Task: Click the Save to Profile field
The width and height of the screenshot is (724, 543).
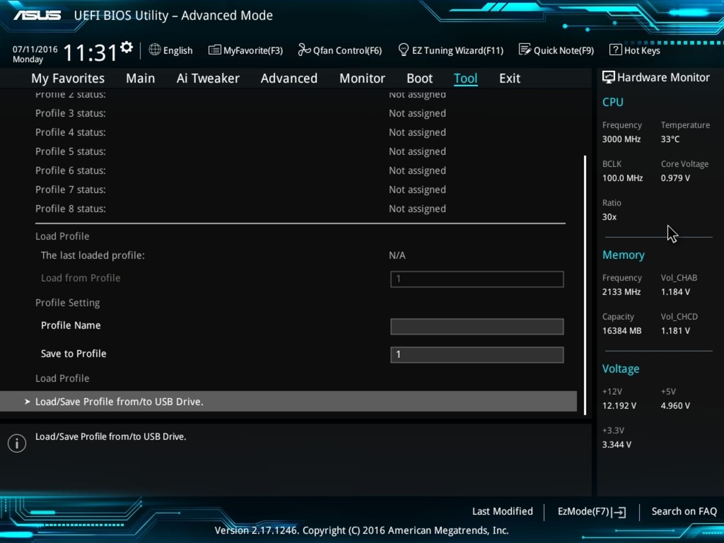Action: pyautogui.click(x=477, y=355)
